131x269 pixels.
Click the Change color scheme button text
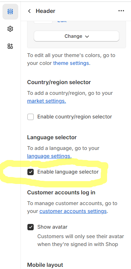[73, 36]
